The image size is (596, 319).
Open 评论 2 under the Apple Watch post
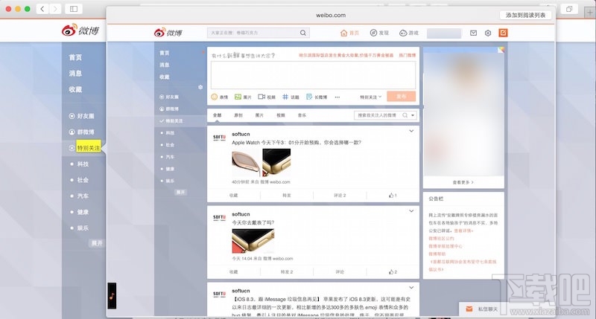click(x=340, y=196)
